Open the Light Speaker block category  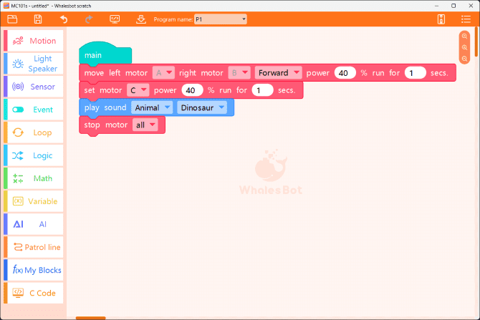pos(35,64)
